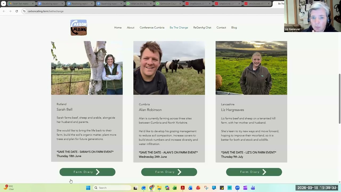Viewport: 341px width, 192px height.
Task: Open Liz Hargreaves' photo on the hill farm
Action: point(251,68)
